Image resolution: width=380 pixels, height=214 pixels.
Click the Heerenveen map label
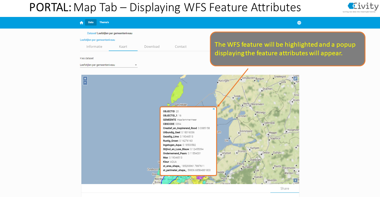pos(257,104)
